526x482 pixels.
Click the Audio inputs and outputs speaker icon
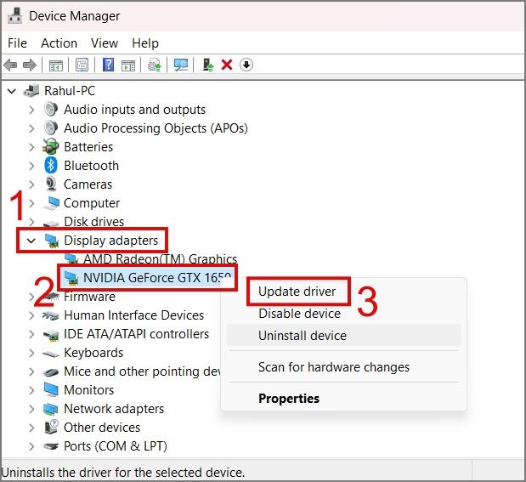[x=51, y=109]
